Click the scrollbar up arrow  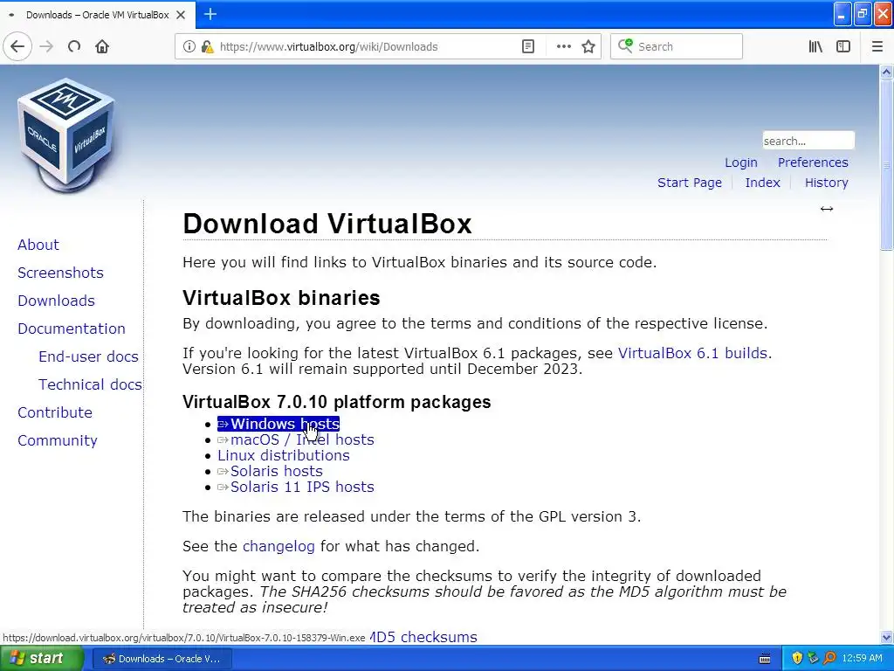tap(886, 72)
